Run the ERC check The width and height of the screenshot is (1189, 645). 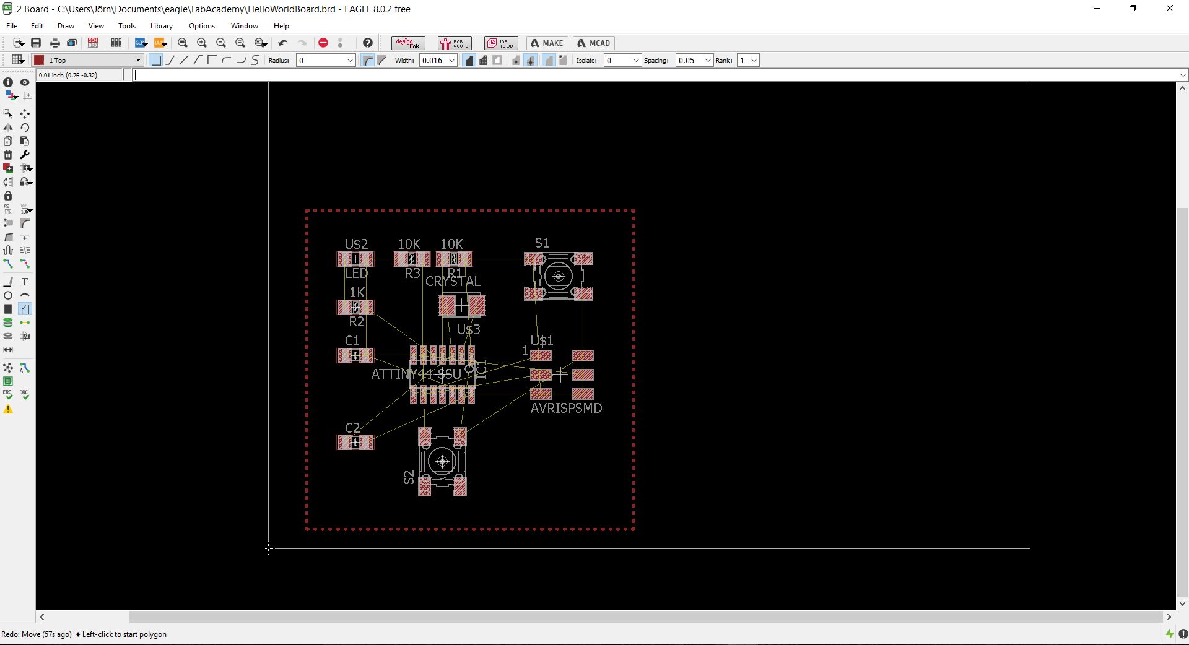pos(8,394)
